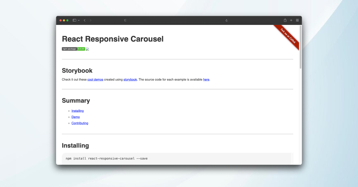Click the npm install react-responsive-carousel command text
The image size is (358, 187).
(107, 159)
